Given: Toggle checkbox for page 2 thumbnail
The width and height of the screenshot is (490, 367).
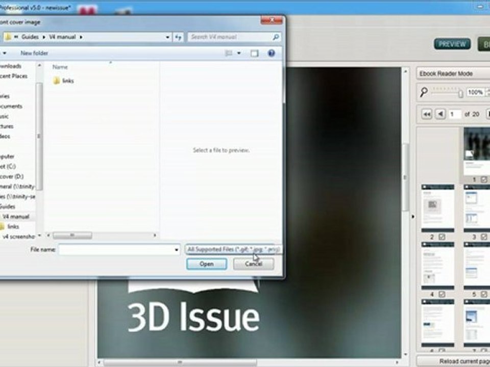Looking at the screenshot, I should [x=442, y=237].
